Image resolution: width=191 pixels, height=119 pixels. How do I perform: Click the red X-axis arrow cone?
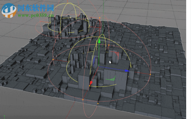click(x=91, y=83)
